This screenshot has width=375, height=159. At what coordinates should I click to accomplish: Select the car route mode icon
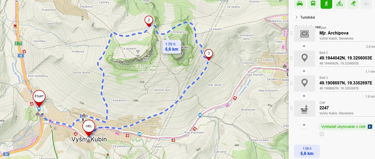[300, 3]
